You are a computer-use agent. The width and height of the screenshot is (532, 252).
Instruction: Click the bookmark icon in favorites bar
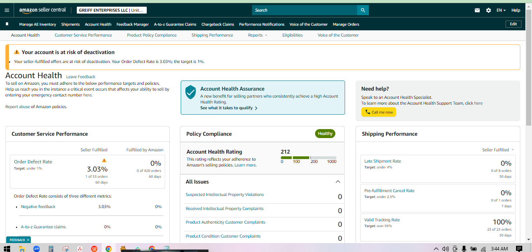click(x=7, y=24)
